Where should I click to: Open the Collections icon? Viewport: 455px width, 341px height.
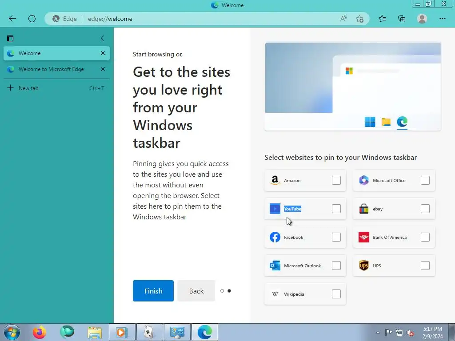click(x=402, y=19)
